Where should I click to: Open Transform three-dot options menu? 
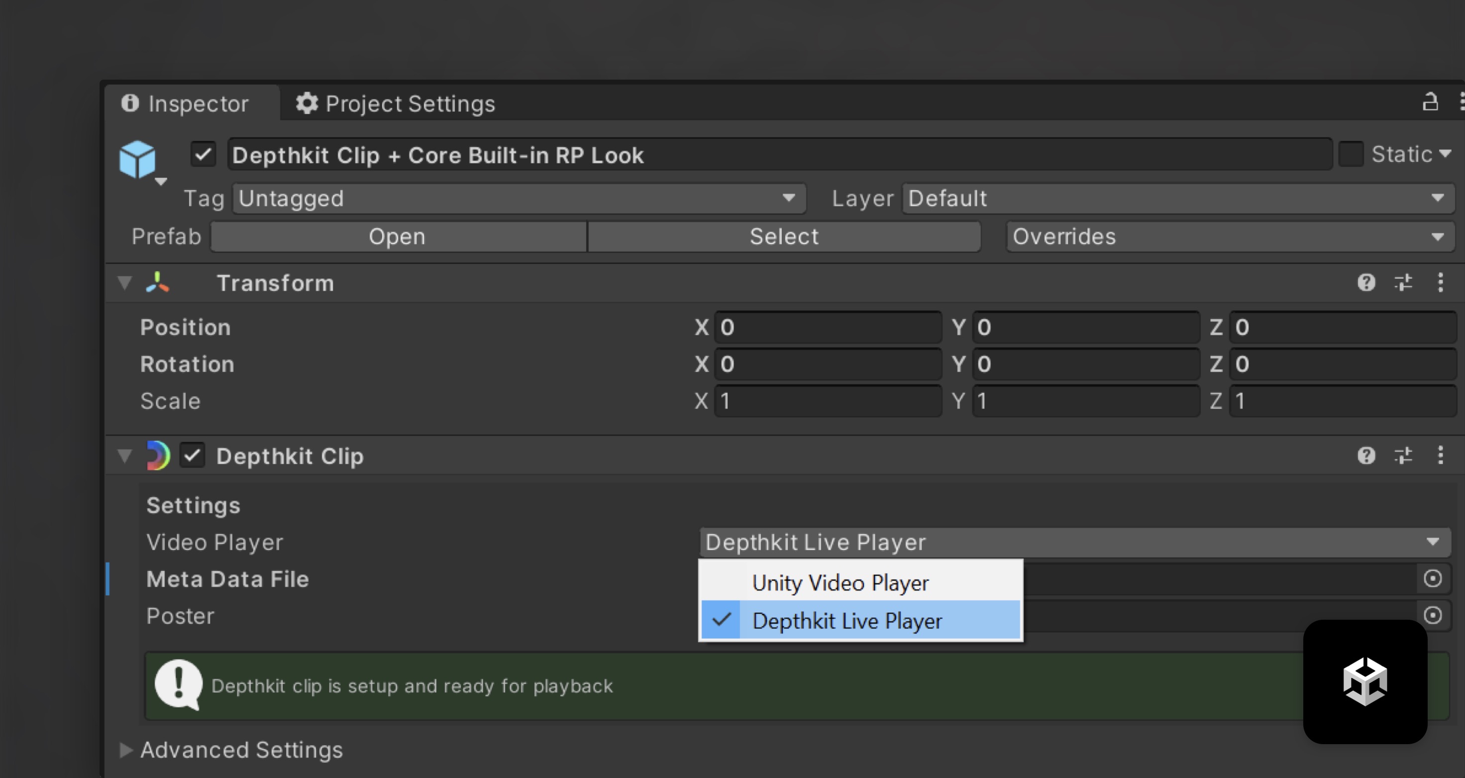click(1440, 283)
